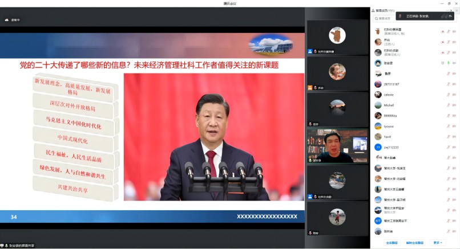Click celeste's avatar in the member list
Image resolution: width=460 pixels, height=249 pixels.
(x=378, y=95)
